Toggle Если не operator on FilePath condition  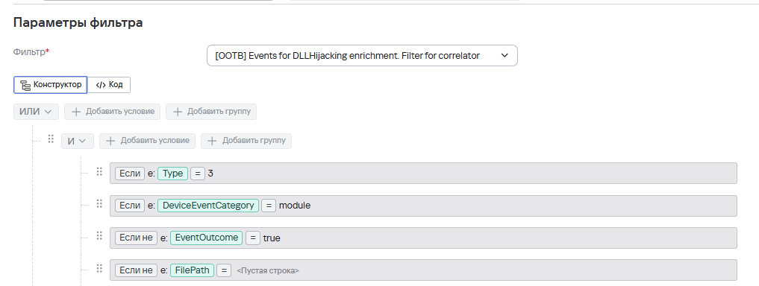pyautogui.click(x=136, y=270)
